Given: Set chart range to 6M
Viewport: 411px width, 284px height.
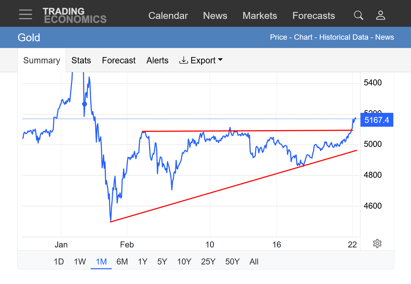Looking at the screenshot, I should click(122, 262).
